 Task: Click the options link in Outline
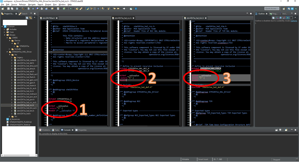[294, 21]
